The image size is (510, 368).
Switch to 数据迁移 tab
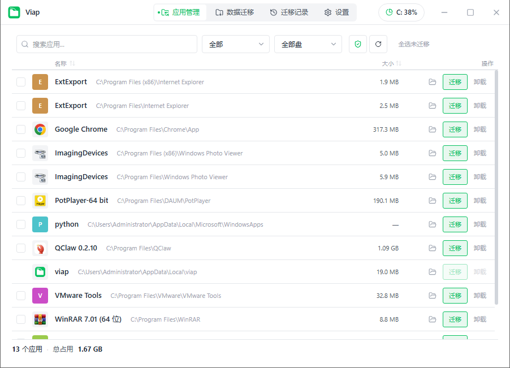click(235, 12)
